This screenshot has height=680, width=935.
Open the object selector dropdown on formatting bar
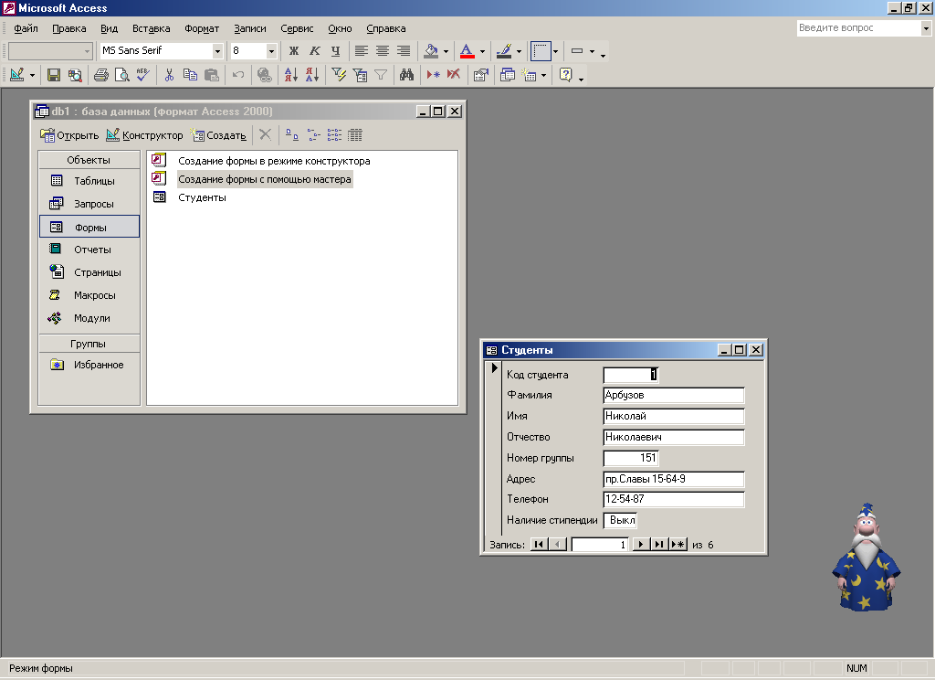pyautogui.click(x=87, y=51)
